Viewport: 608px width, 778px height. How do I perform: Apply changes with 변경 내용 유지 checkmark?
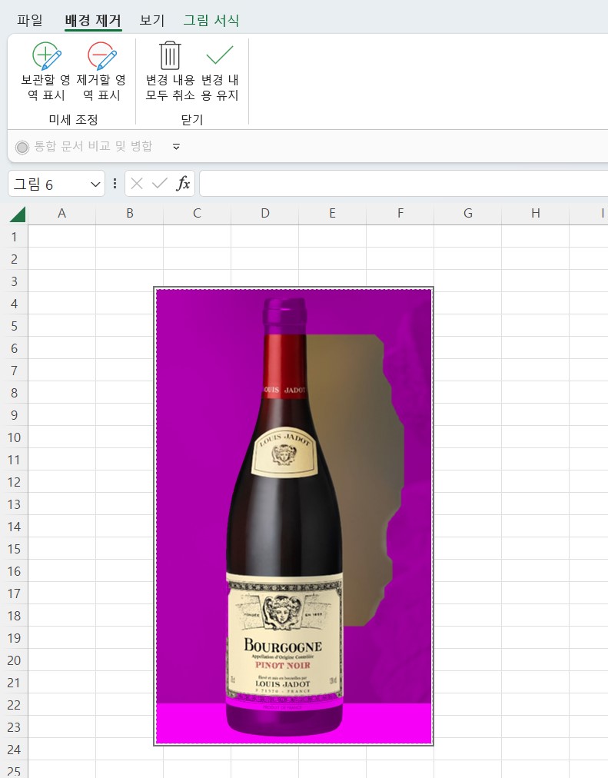pyautogui.click(x=220, y=71)
